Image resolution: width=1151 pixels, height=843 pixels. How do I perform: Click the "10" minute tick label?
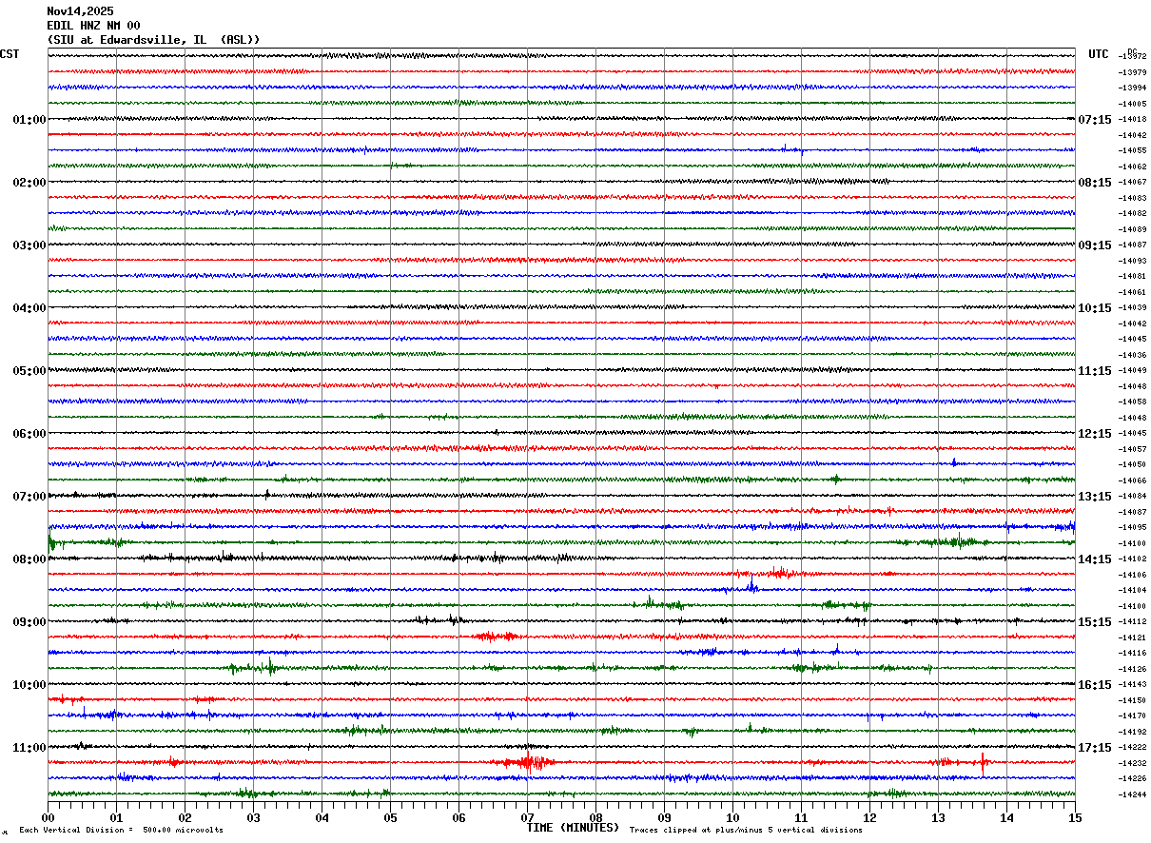[732, 817]
